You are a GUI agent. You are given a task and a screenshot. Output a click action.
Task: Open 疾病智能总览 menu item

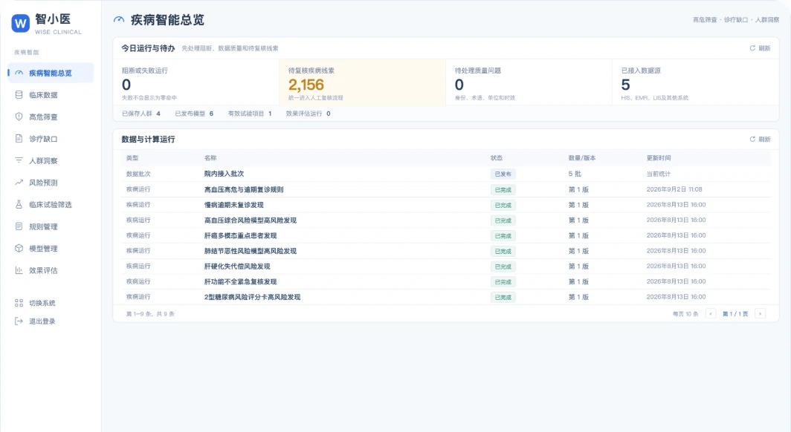(51, 73)
